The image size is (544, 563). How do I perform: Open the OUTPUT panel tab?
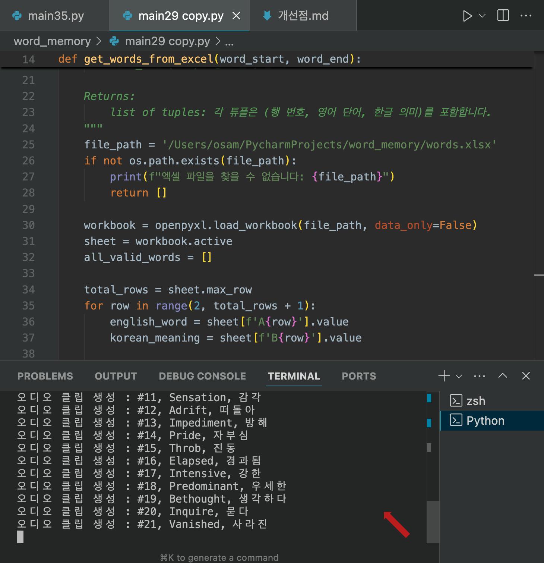click(x=116, y=376)
